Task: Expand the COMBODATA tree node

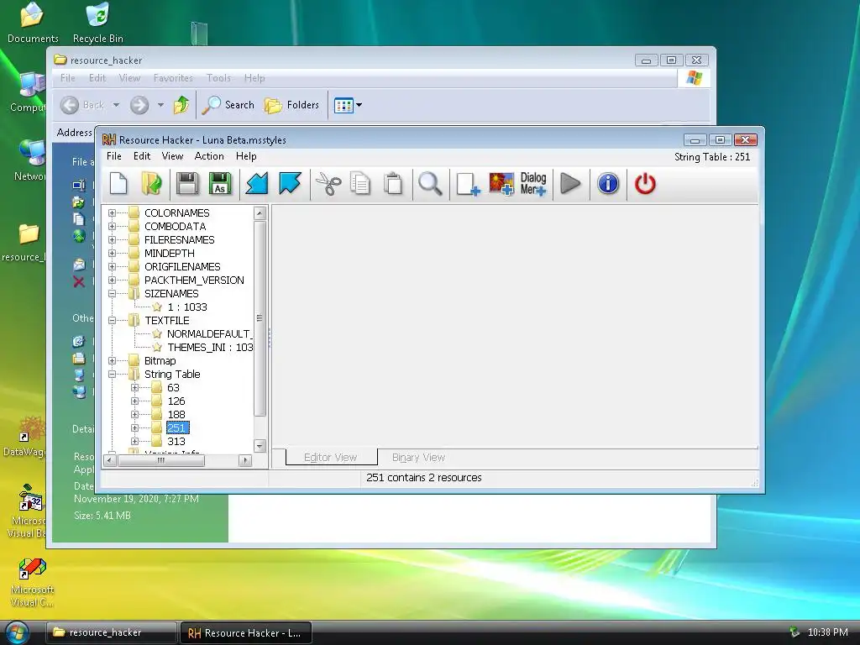Action: [x=112, y=226]
